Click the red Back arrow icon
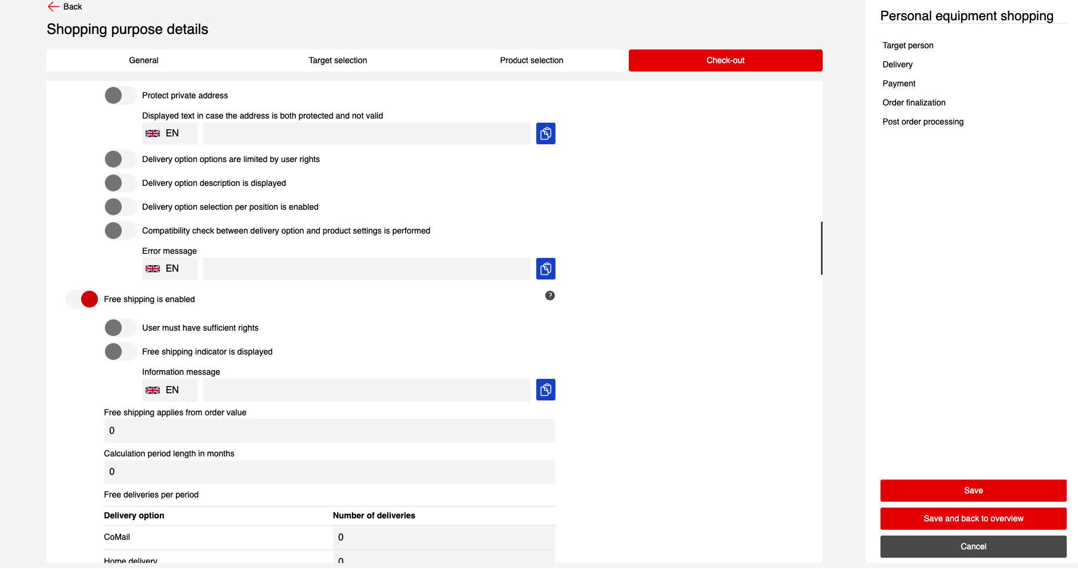1078x569 pixels. click(53, 7)
